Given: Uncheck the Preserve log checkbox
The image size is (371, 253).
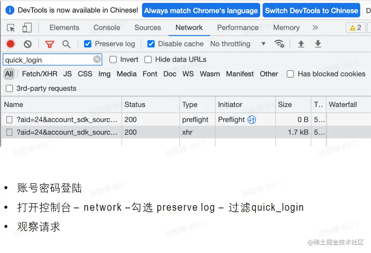Looking at the screenshot, I should coord(88,44).
